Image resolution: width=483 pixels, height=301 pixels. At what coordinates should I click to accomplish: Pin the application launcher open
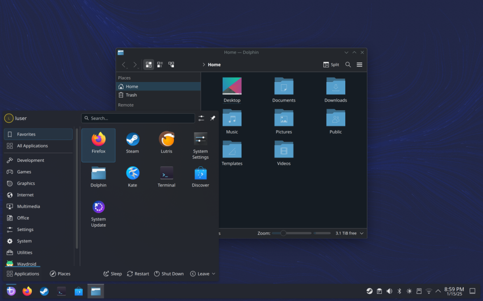(212, 118)
